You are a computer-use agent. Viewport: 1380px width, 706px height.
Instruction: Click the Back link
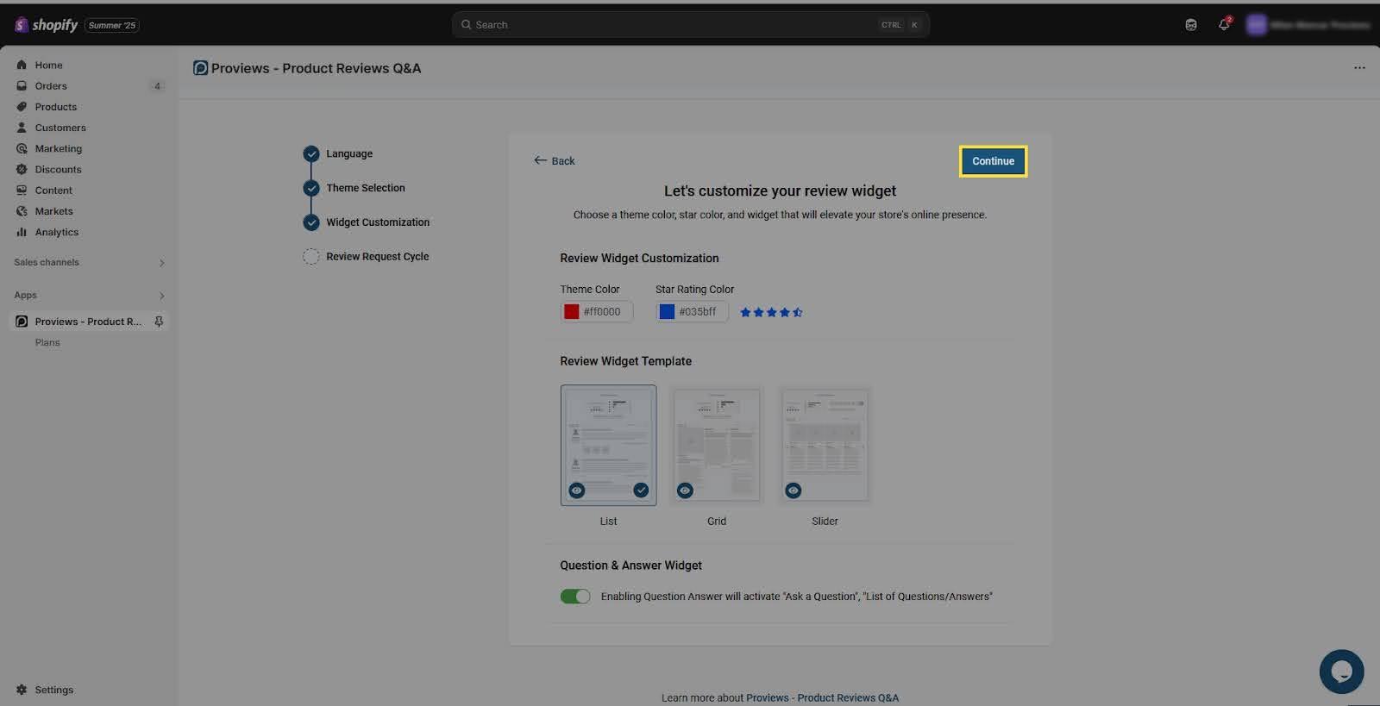pyautogui.click(x=555, y=161)
